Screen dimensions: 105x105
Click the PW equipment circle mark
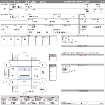[18, 39]
